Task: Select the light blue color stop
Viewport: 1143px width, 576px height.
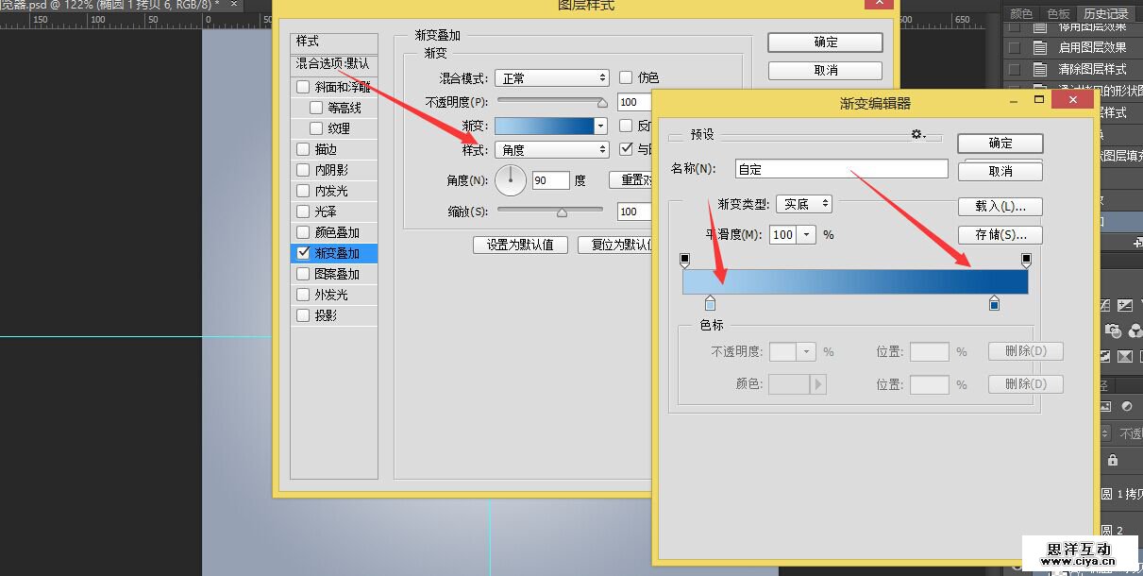Action: [710, 303]
